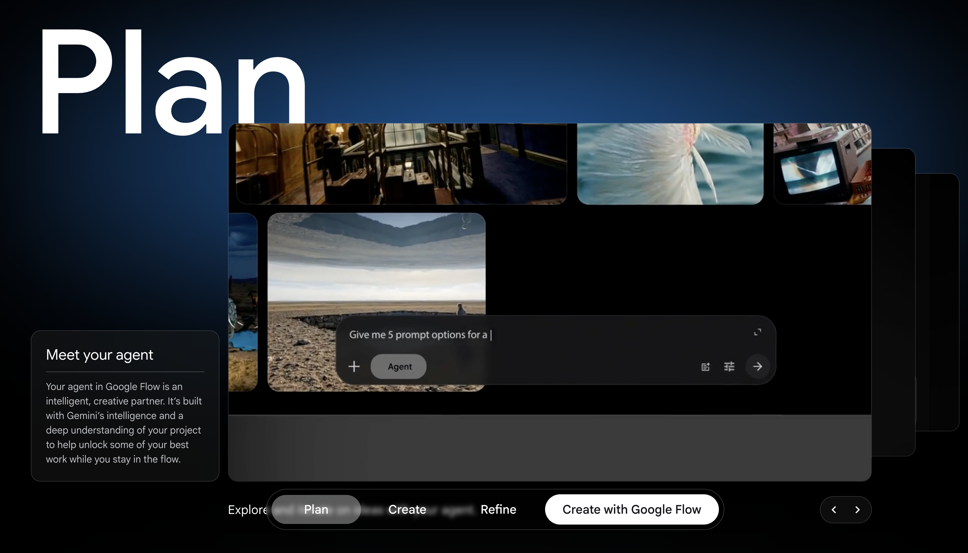Click the 'Your agent in Google Flow' description text
The height and width of the screenshot is (553, 968).
(124, 423)
